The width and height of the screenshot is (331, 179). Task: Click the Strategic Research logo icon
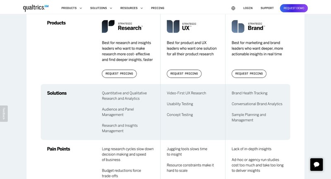(x=108, y=26)
